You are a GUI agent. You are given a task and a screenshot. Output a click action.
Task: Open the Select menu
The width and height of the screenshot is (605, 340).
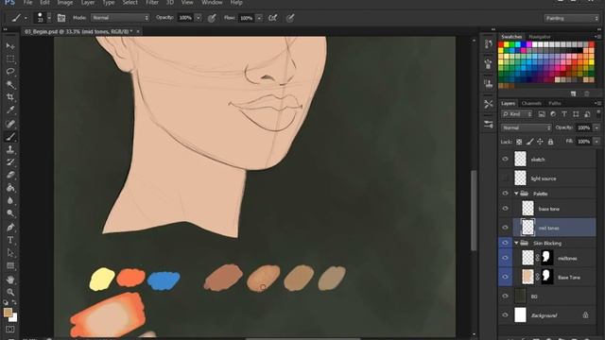point(130,3)
